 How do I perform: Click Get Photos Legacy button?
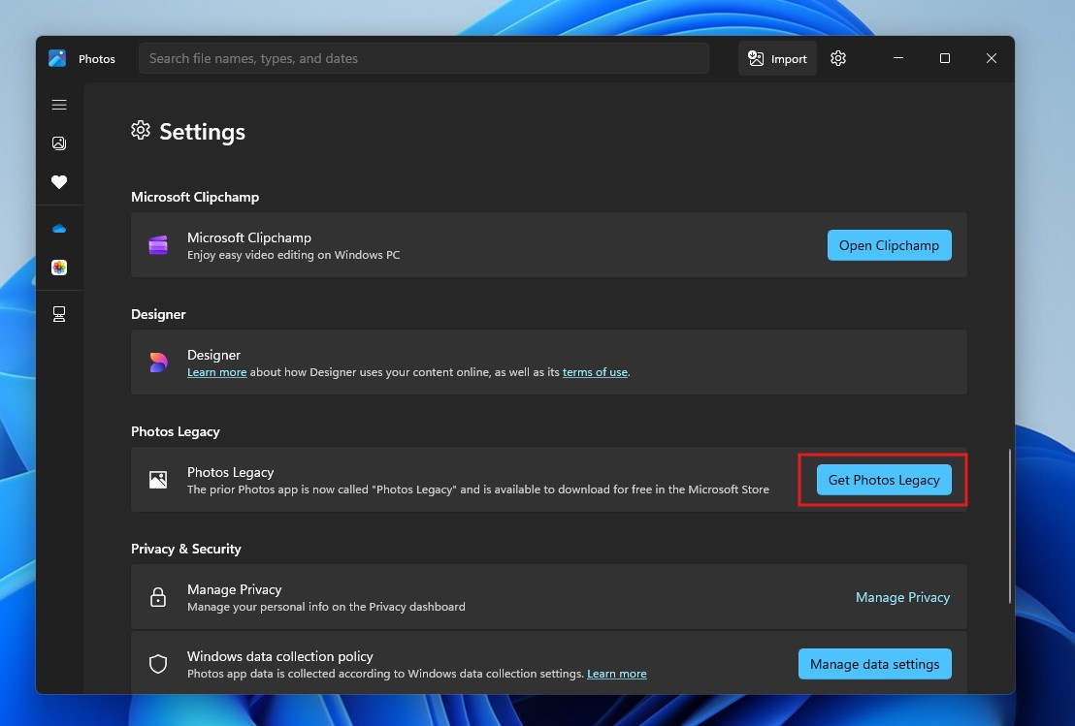pyautogui.click(x=883, y=480)
